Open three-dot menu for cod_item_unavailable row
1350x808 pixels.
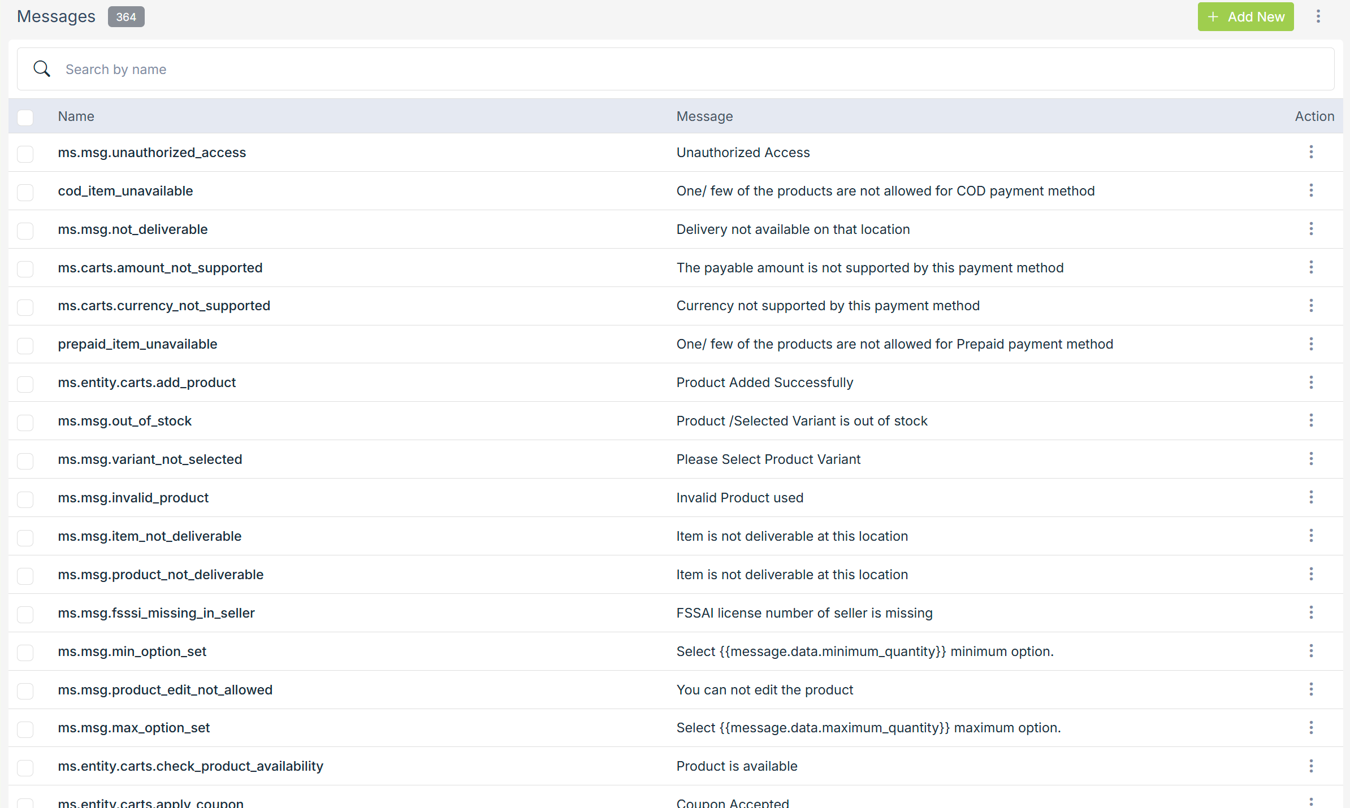(1311, 190)
